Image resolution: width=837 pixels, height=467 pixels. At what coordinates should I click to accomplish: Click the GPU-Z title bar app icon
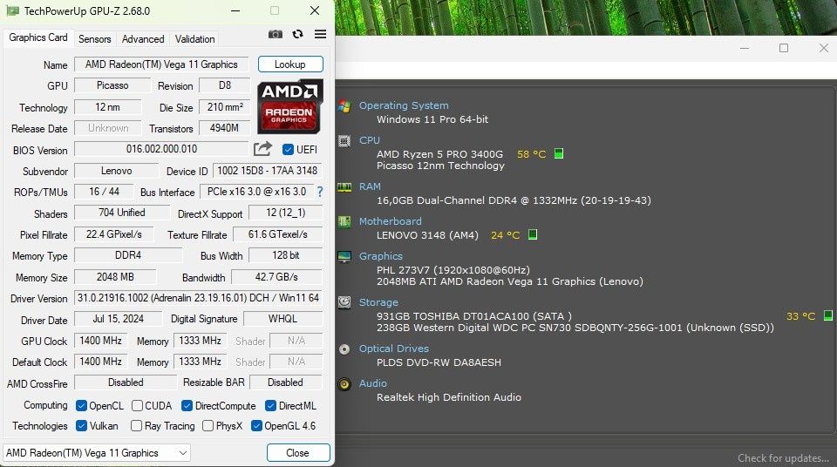click(12, 10)
